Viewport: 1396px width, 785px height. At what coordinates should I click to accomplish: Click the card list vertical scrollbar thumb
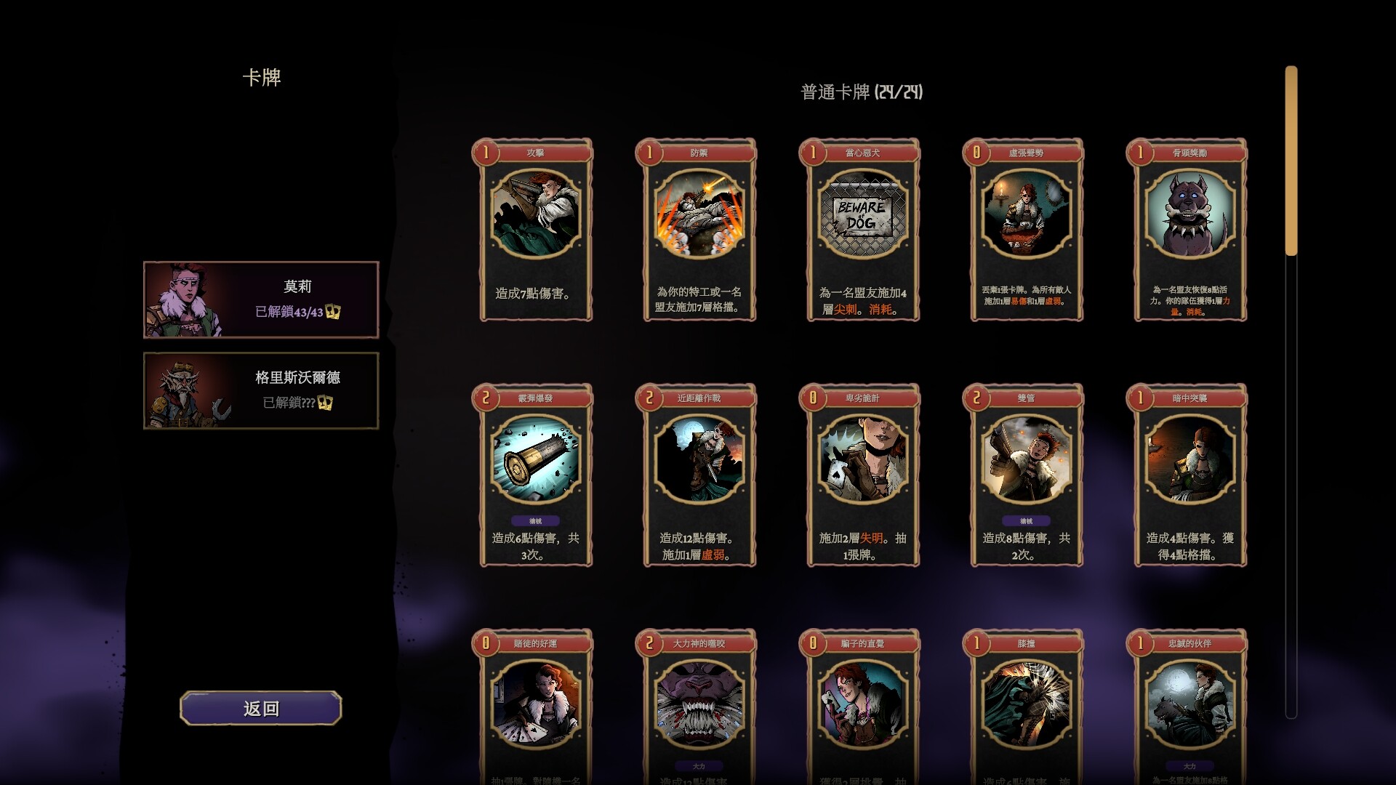[1291, 161]
